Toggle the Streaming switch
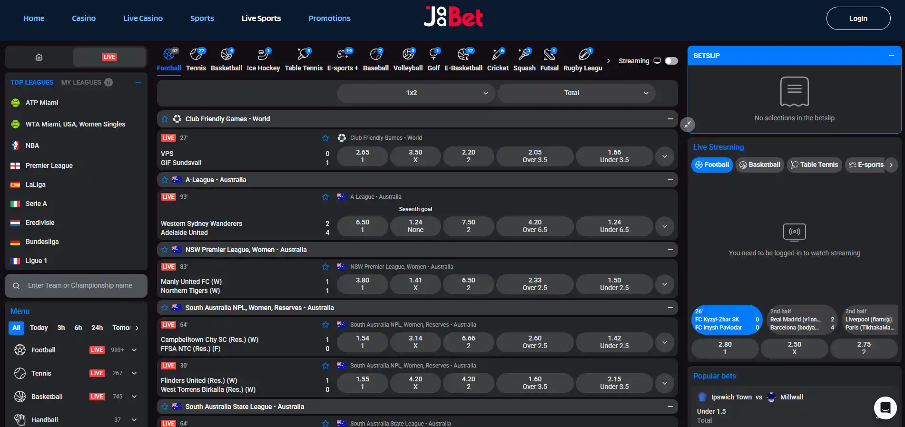The image size is (905, 427). pyautogui.click(x=671, y=61)
